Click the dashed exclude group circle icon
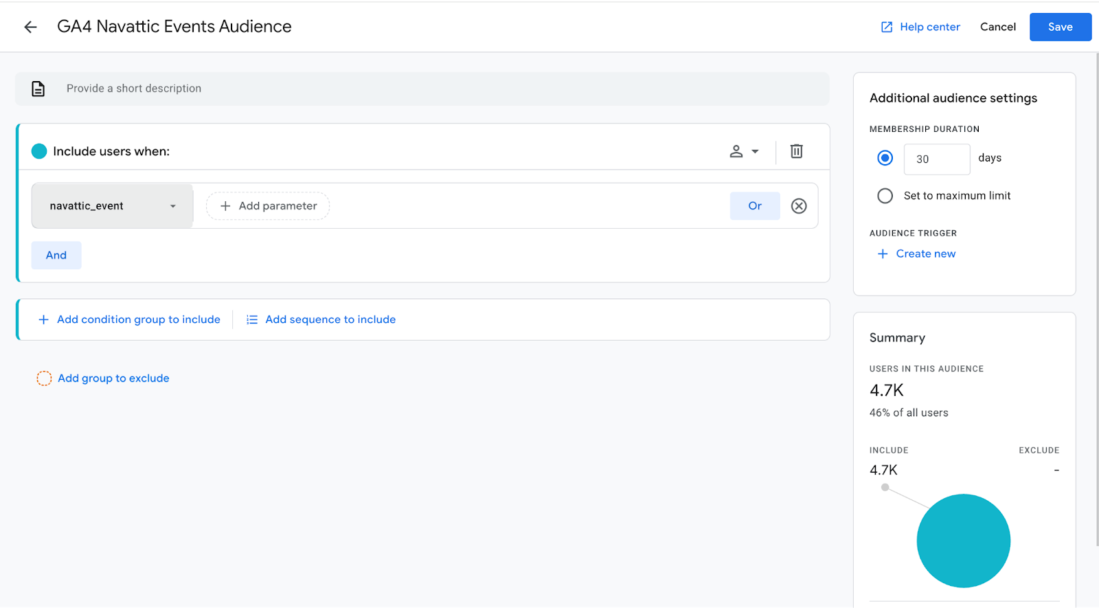The image size is (1099, 608). [44, 379]
